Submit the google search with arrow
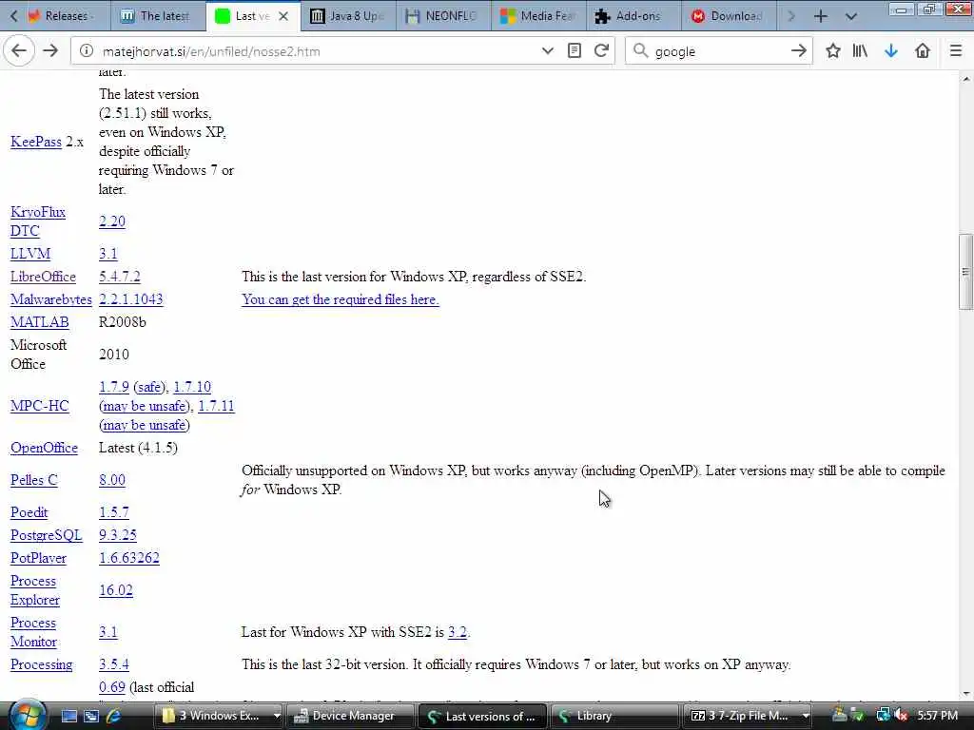This screenshot has width=974, height=730. click(798, 51)
